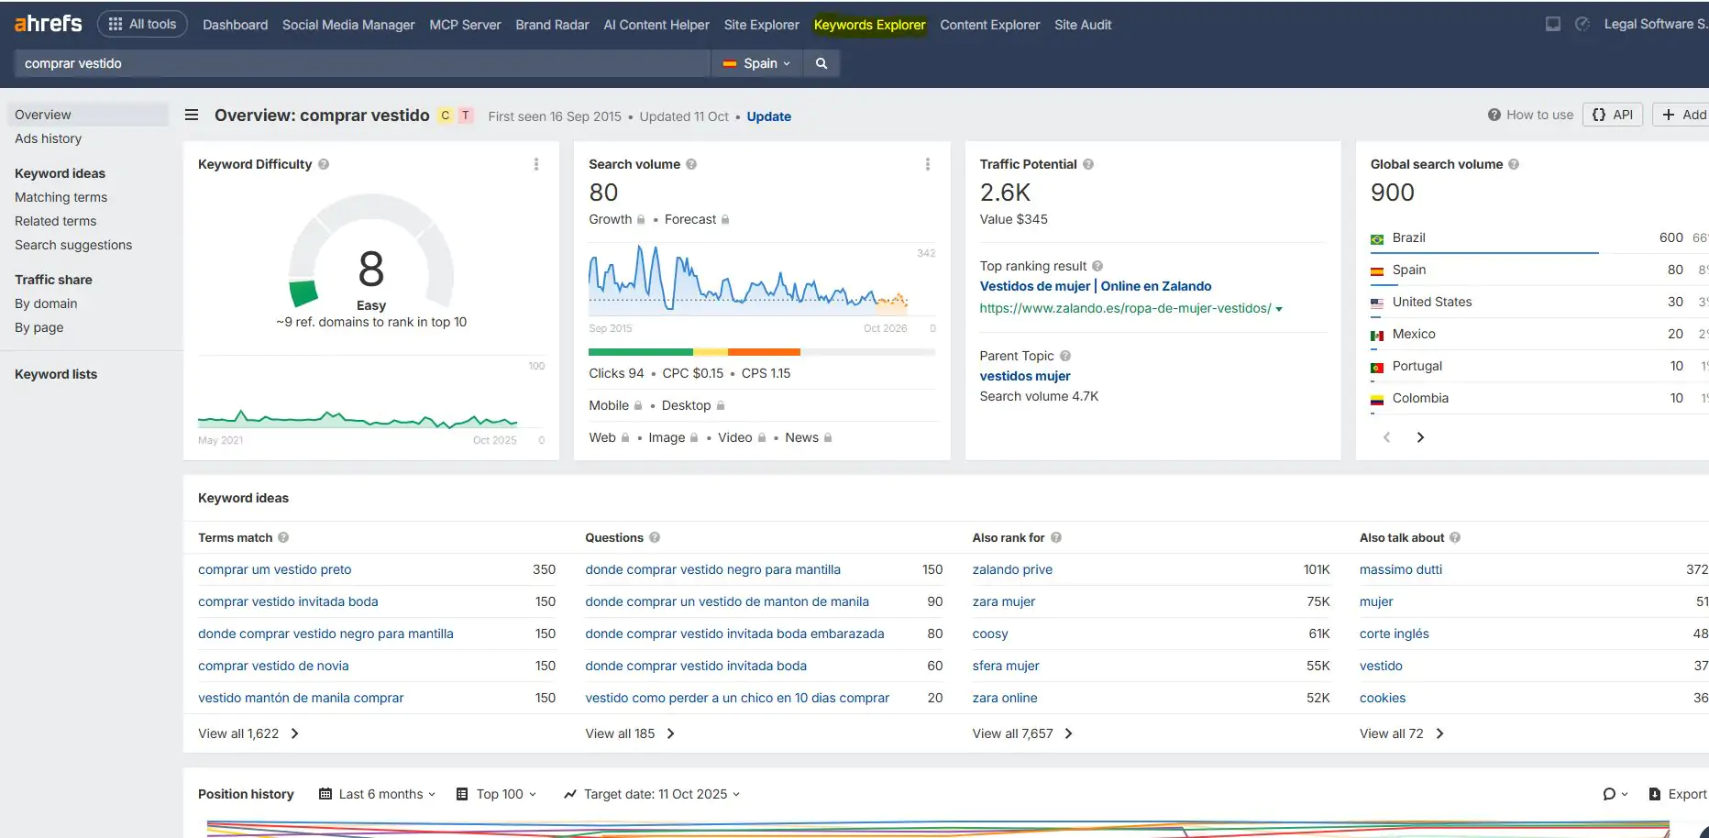Click the keyword search input field
Image resolution: width=1709 pixels, height=838 pixels.
click(x=362, y=63)
